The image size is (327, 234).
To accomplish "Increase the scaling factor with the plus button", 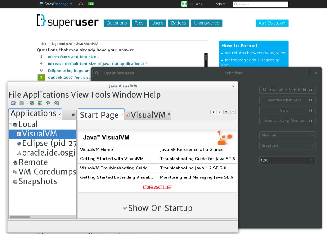I will (312, 160).
